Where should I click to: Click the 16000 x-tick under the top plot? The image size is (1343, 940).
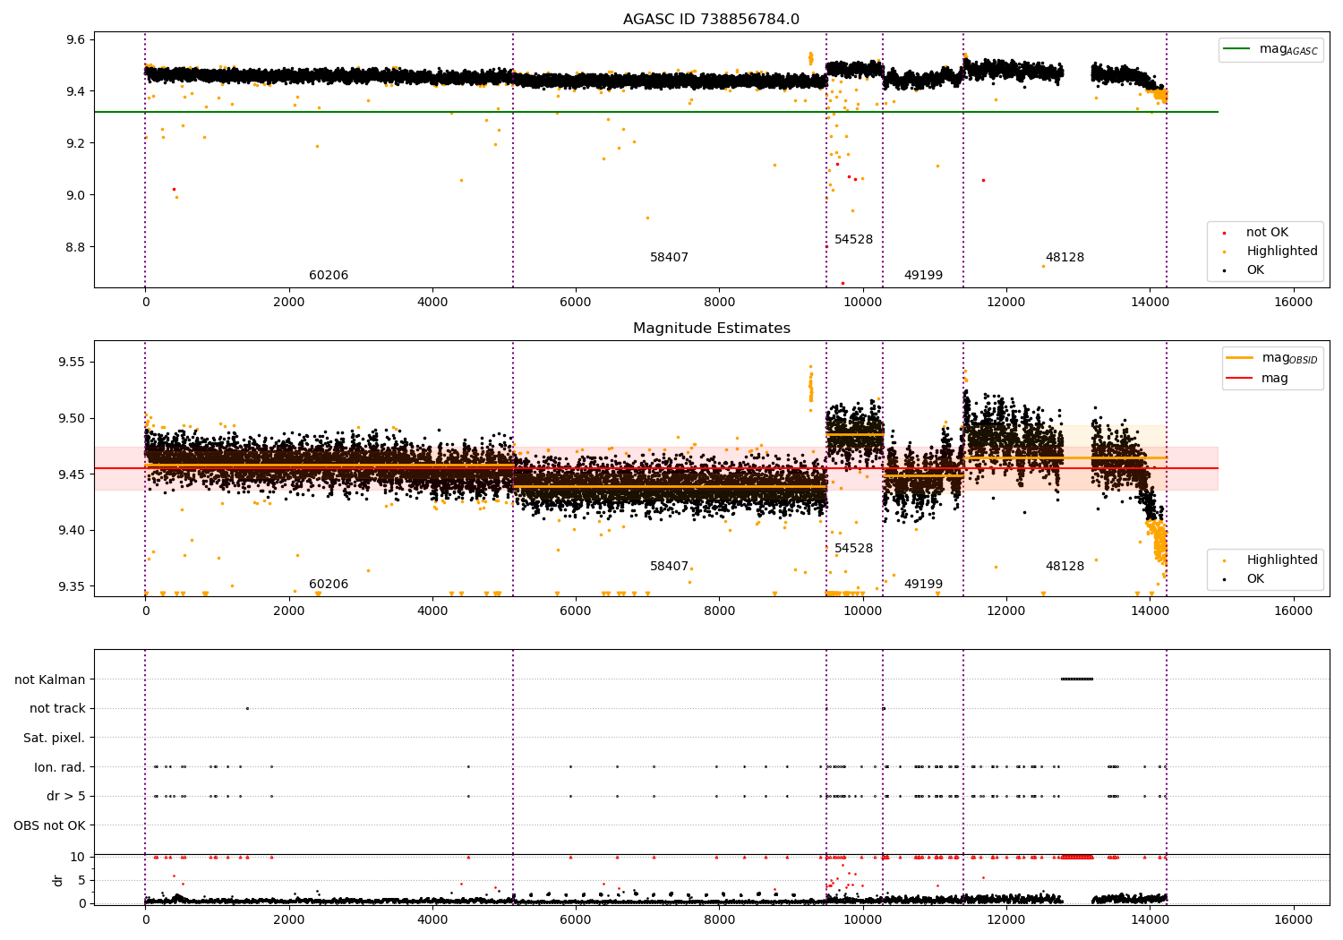pos(1293,303)
